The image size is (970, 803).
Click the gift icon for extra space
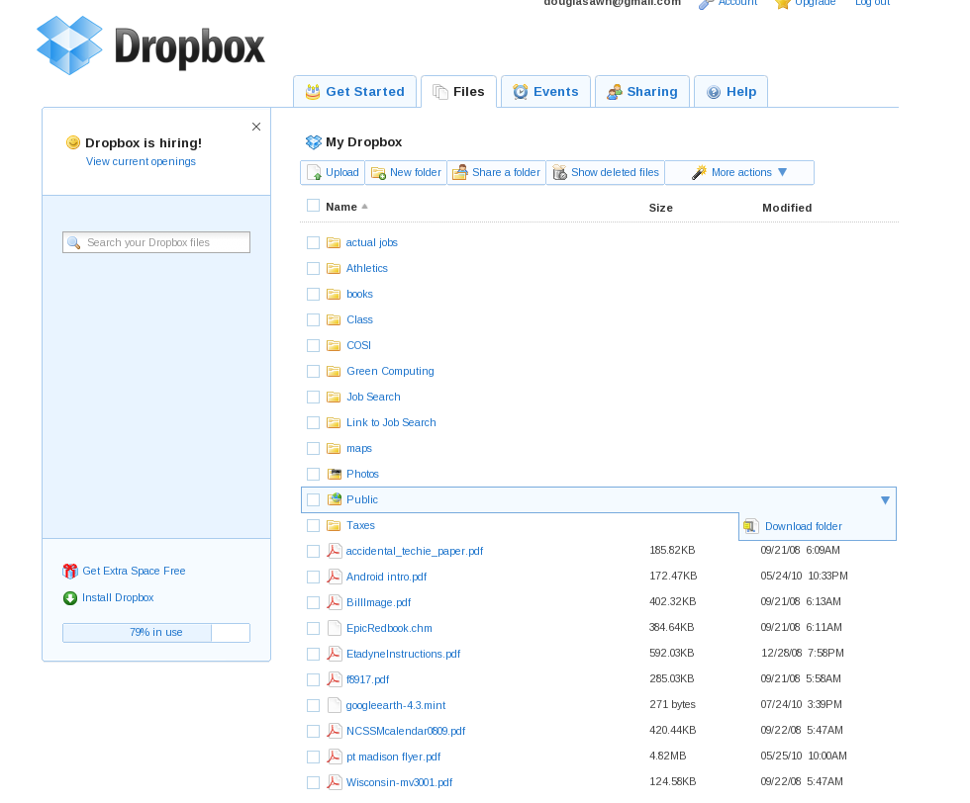click(x=70, y=572)
